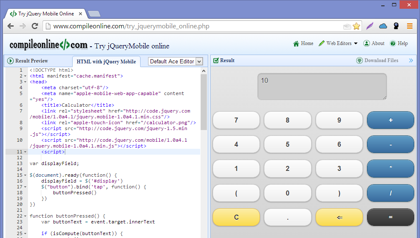
Task: Tap the blue minus operator button
Action: pyautogui.click(x=390, y=145)
